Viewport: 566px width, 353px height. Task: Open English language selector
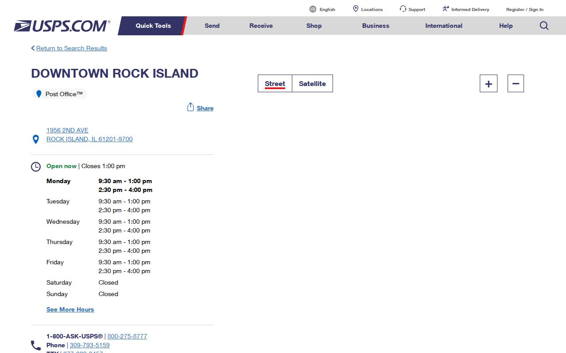click(327, 9)
